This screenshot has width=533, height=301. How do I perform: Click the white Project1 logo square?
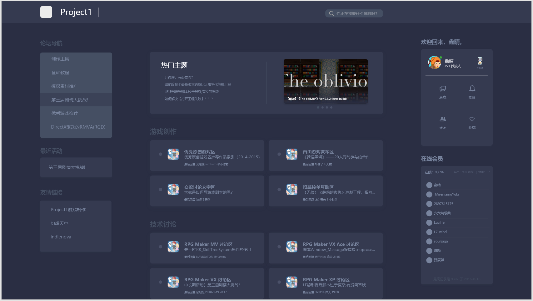click(x=46, y=12)
